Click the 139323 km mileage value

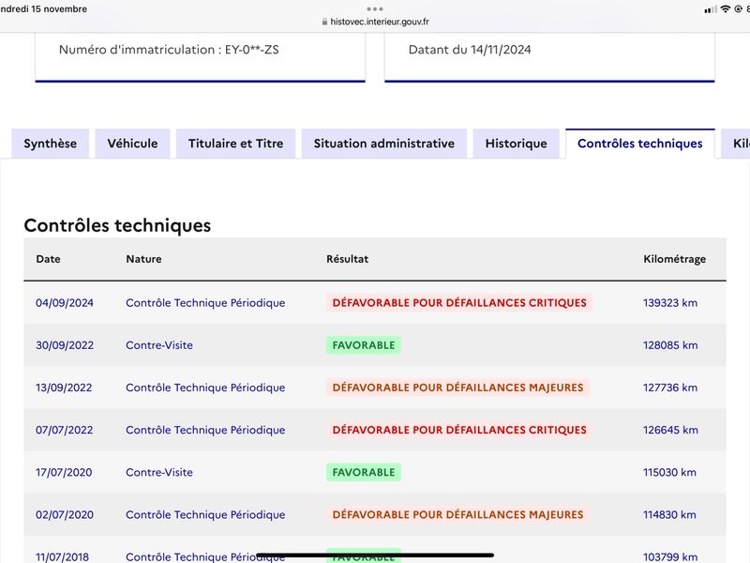click(670, 302)
